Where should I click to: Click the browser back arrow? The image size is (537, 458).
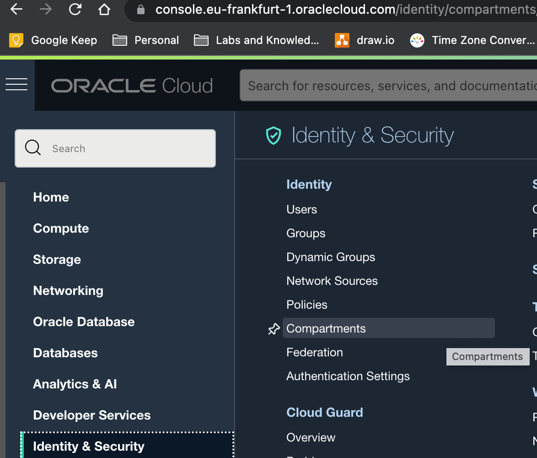pos(16,10)
